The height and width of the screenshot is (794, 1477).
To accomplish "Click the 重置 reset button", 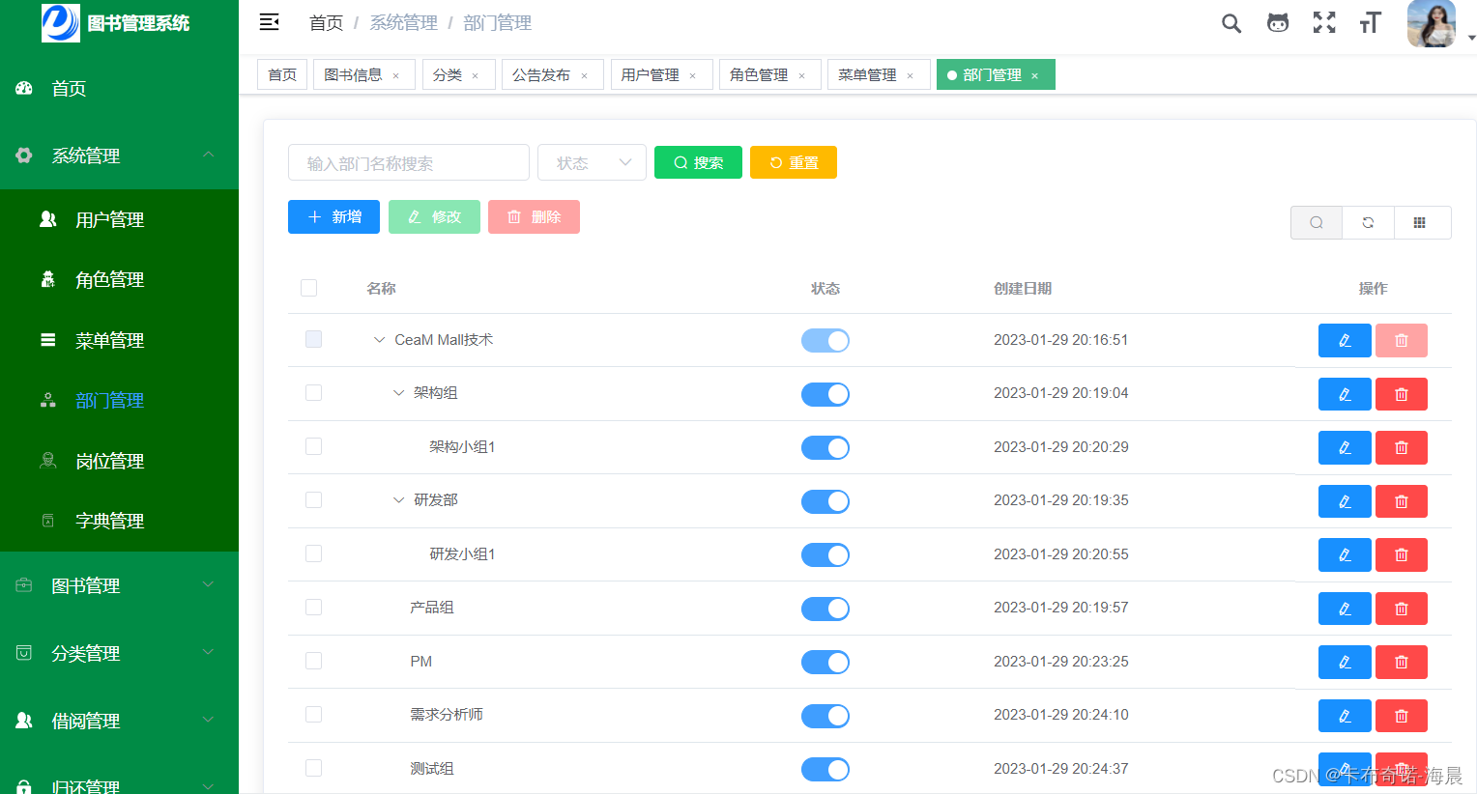I will pos(793,162).
